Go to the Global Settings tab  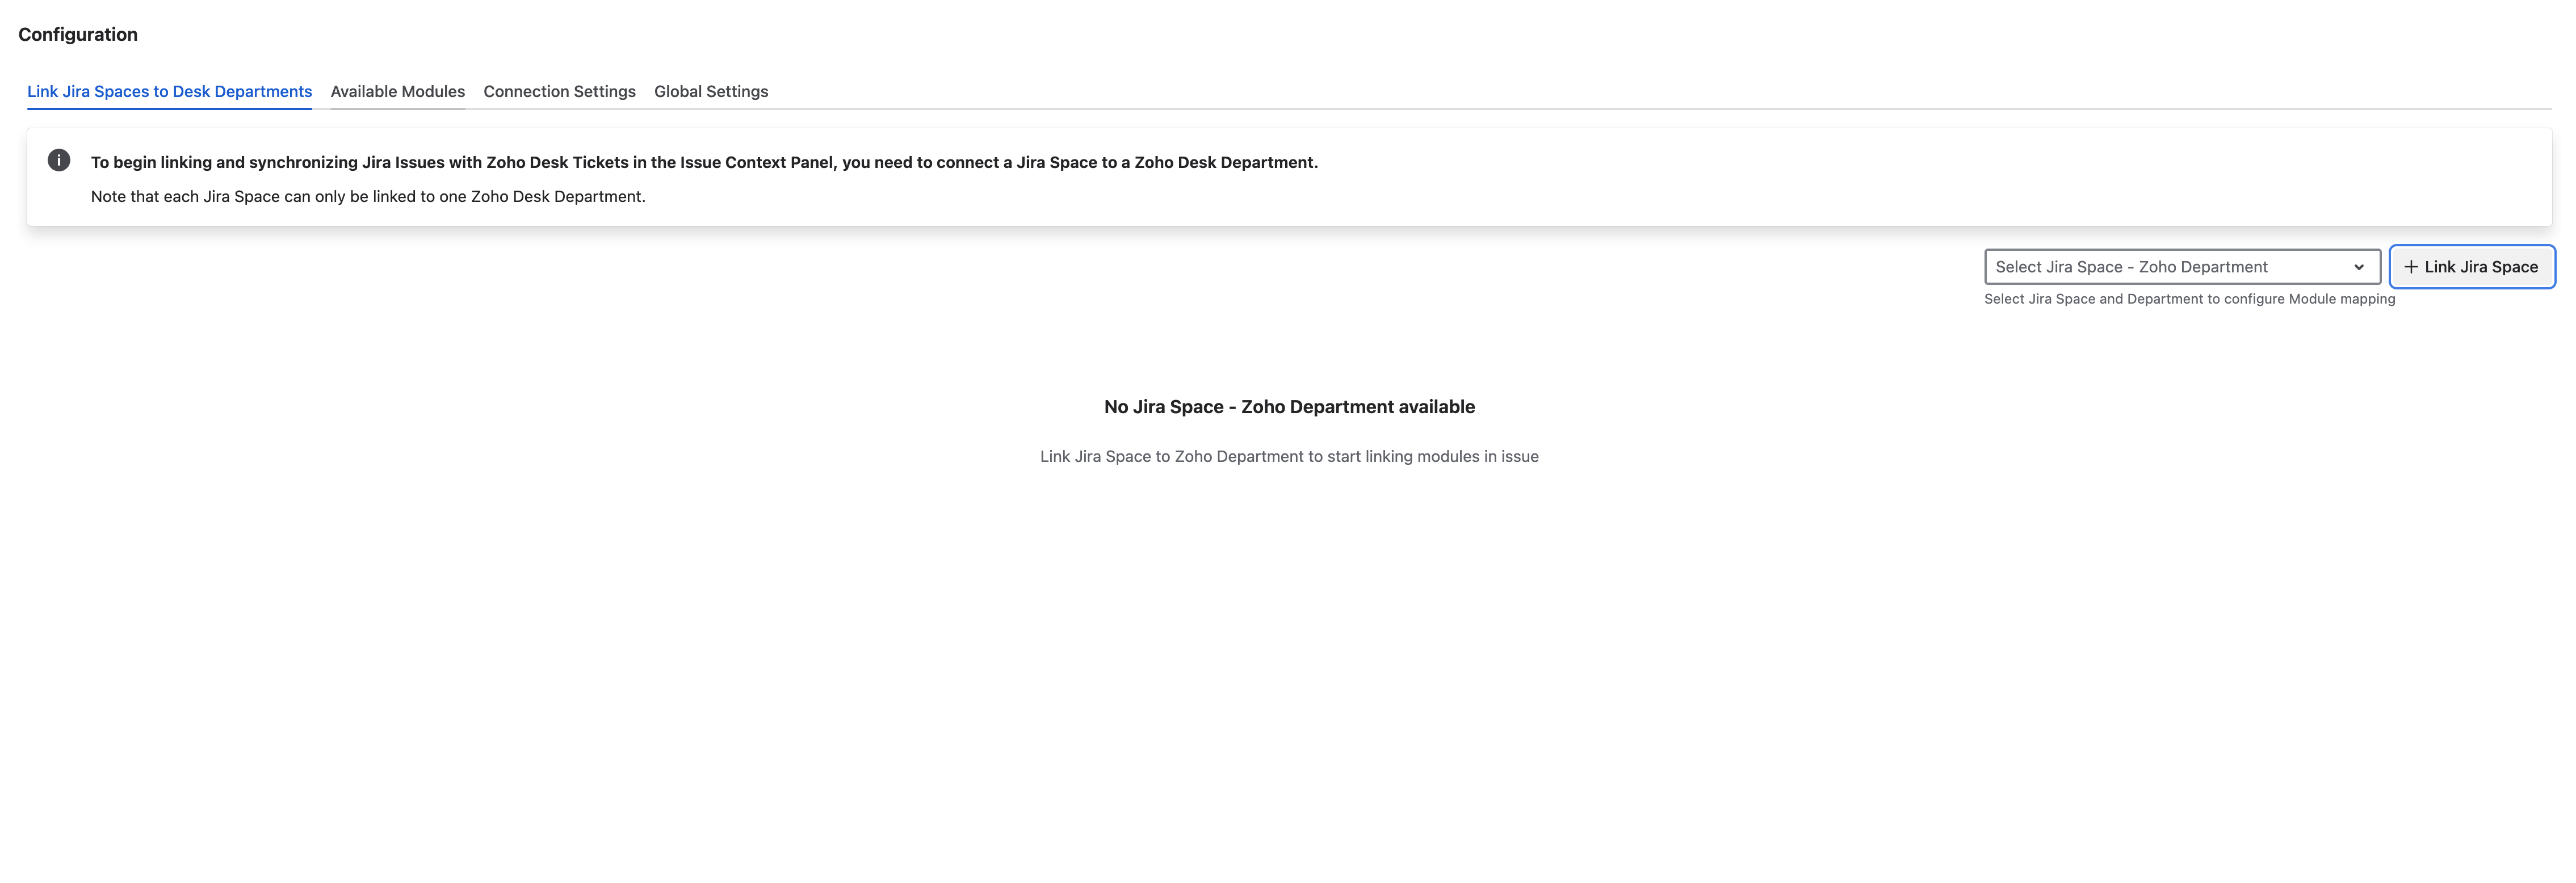(711, 91)
